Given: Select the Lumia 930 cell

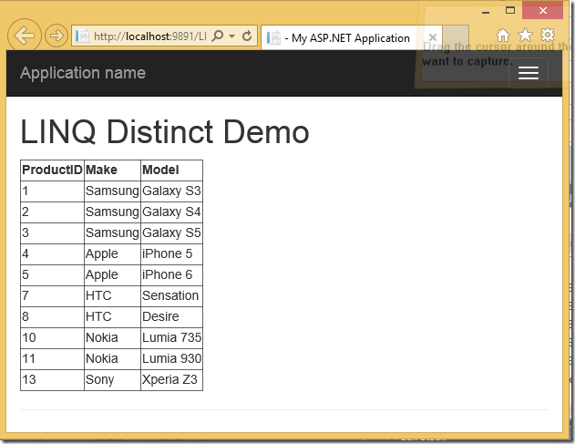Looking at the screenshot, I should point(171,358).
